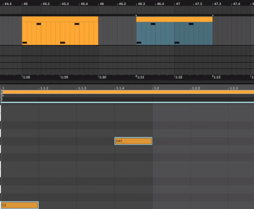
Task: Click the clip position flag marker below triangles
Action: 2,100
